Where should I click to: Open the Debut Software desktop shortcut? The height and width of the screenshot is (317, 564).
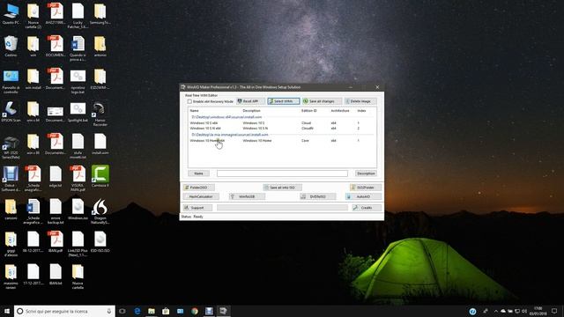point(11,179)
